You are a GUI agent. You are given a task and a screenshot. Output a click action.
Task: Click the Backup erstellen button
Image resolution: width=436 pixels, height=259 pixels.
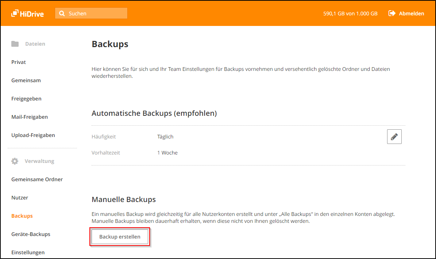(120, 237)
